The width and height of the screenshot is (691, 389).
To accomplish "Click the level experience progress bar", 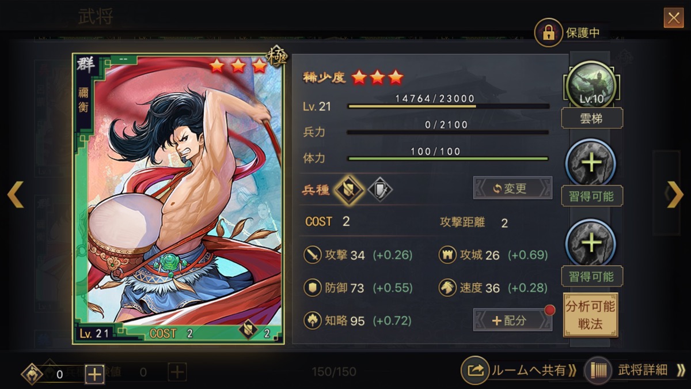I will tap(448, 107).
